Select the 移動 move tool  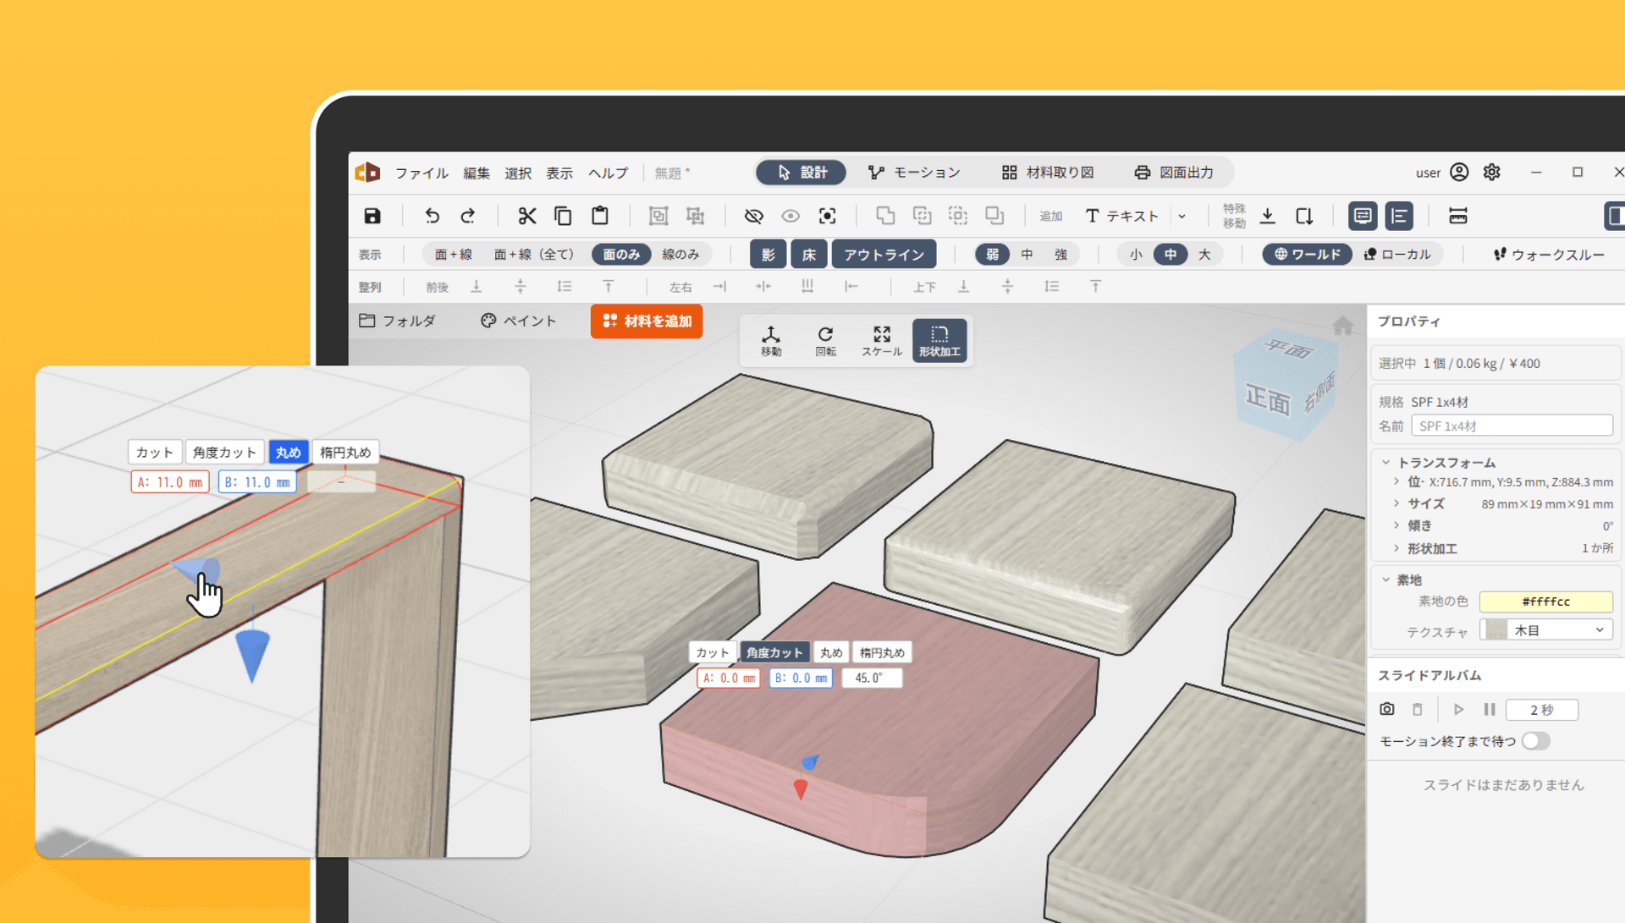771,340
